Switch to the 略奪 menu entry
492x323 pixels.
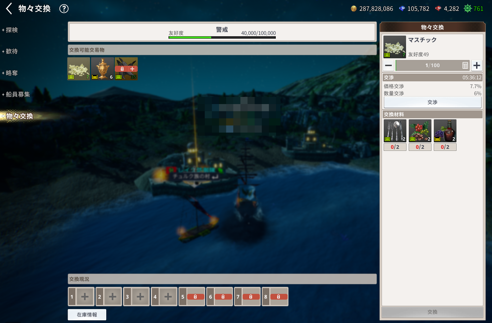click(12, 73)
